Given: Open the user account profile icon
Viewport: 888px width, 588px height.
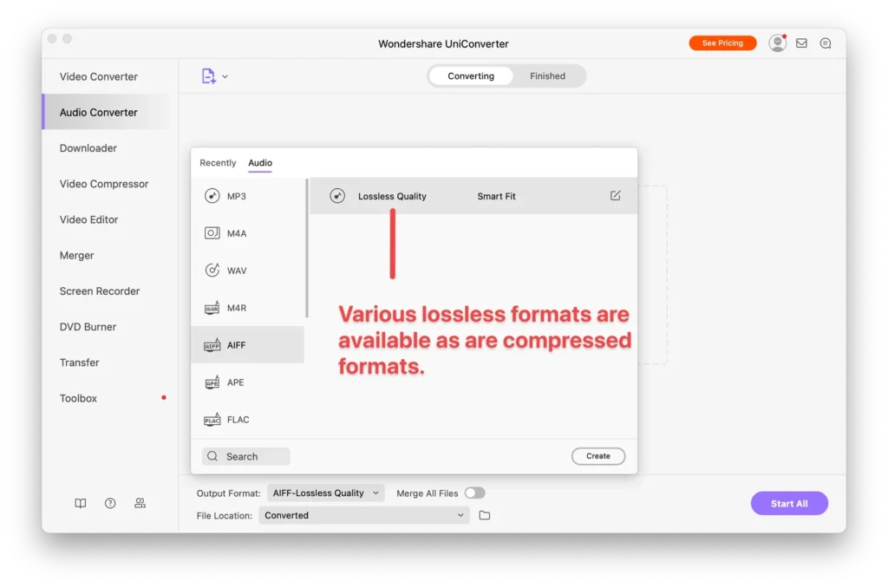Looking at the screenshot, I should [778, 43].
